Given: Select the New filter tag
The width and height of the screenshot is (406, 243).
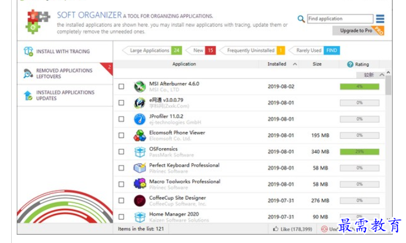Looking at the screenshot, I should [200, 51].
